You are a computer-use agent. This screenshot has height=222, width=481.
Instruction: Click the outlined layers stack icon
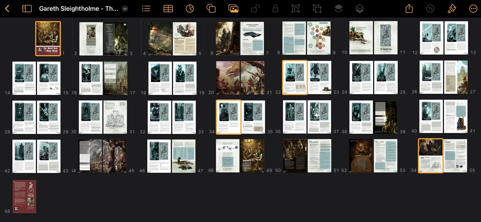pos(360,9)
